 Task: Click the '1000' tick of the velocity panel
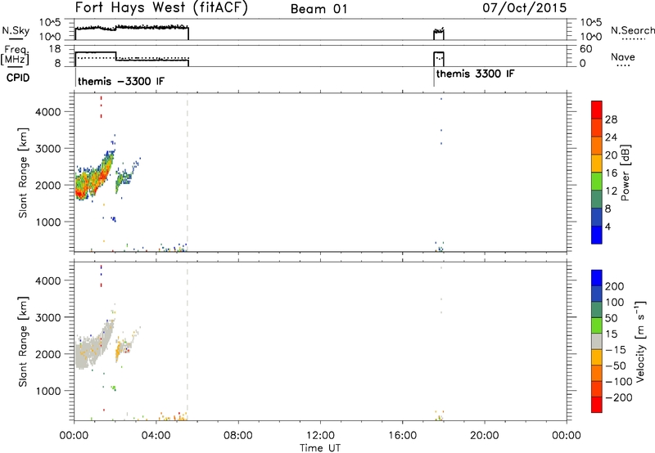tap(48, 391)
